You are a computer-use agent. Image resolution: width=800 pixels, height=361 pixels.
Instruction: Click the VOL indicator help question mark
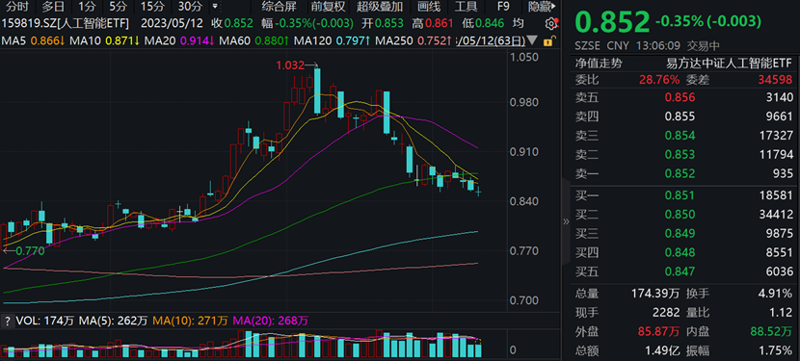7,321
